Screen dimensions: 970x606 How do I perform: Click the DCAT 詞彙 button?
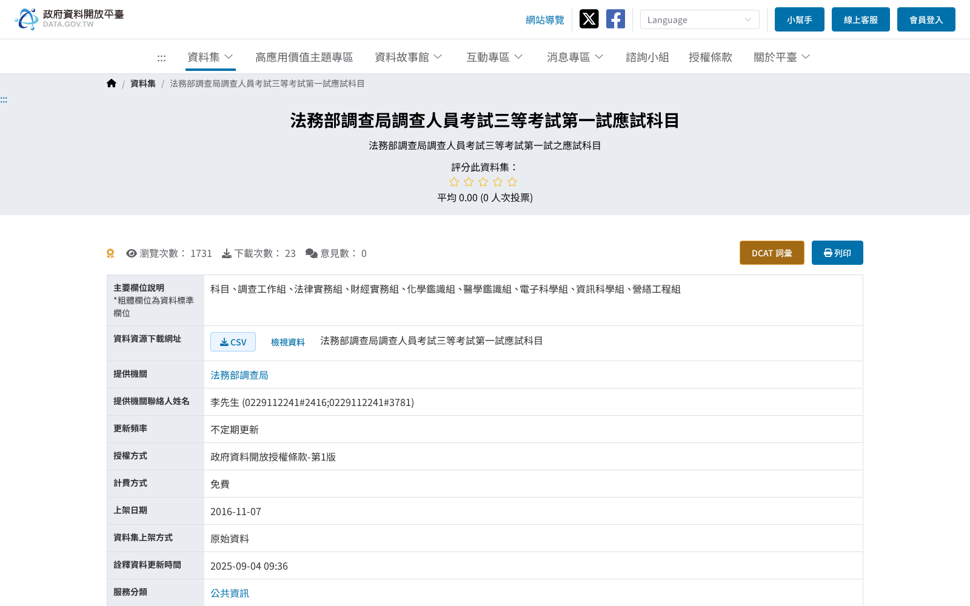coord(772,253)
